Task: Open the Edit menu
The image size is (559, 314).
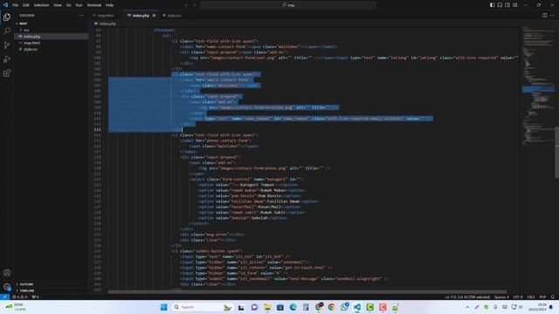Action: click(x=25, y=5)
